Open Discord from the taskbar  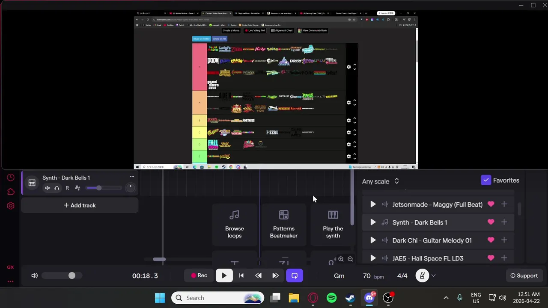(x=369, y=298)
